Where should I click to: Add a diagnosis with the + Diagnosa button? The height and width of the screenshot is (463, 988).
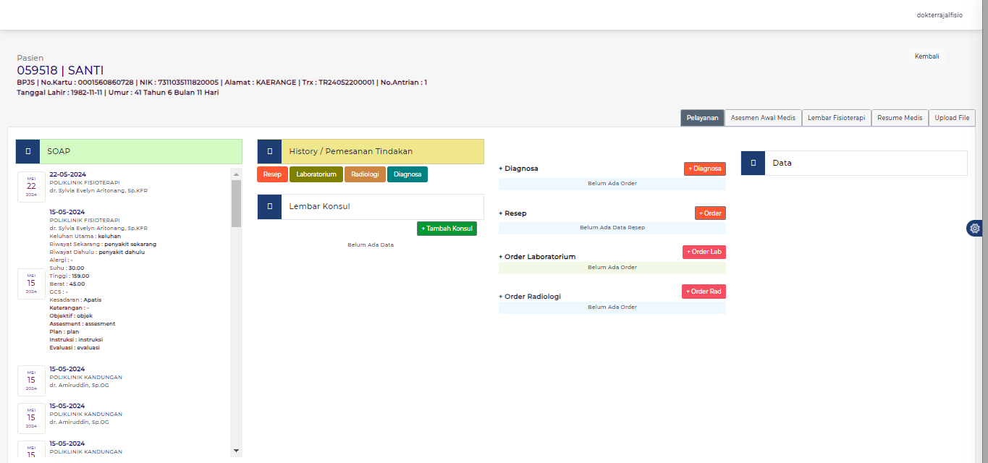coord(704,169)
